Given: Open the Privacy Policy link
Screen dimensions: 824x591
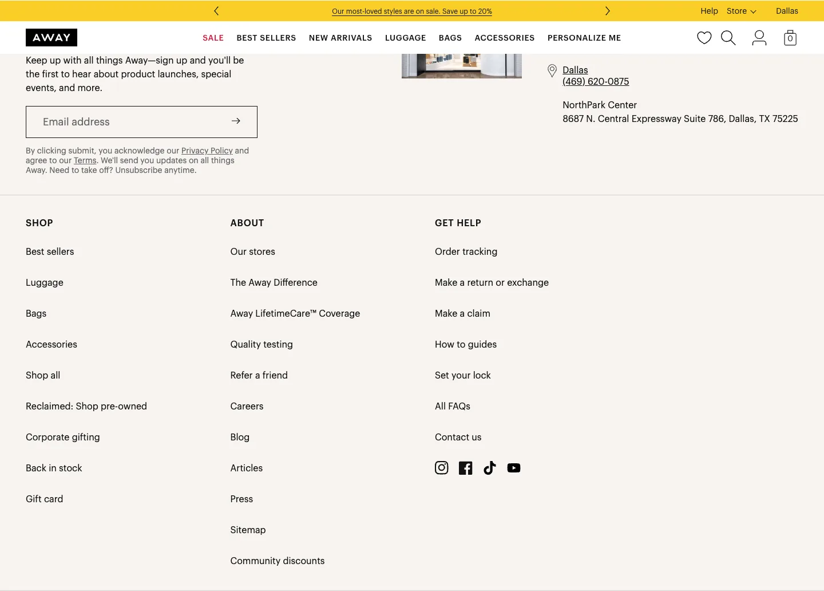Looking at the screenshot, I should pos(207,151).
